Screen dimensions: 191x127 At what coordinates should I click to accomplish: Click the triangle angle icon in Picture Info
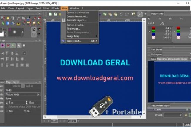pyautogui.click(x=162, y=23)
